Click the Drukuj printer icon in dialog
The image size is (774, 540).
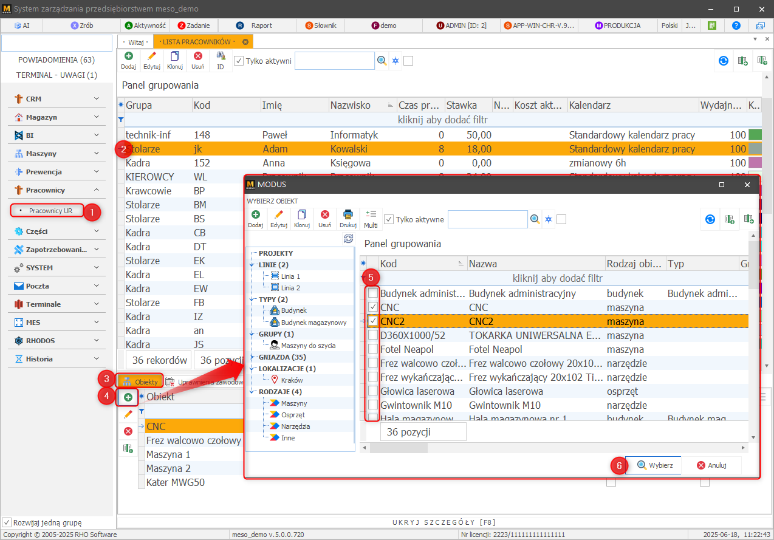[x=348, y=215]
